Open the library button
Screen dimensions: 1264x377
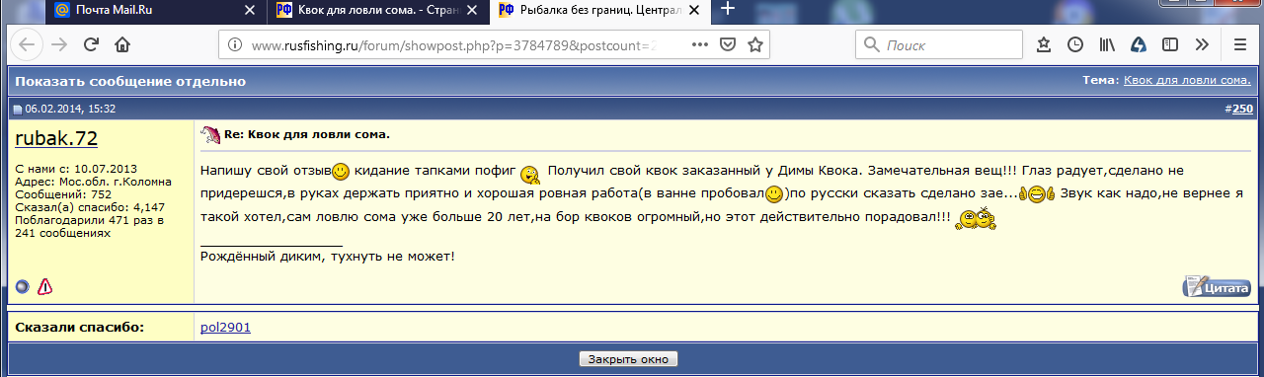coord(1107,45)
